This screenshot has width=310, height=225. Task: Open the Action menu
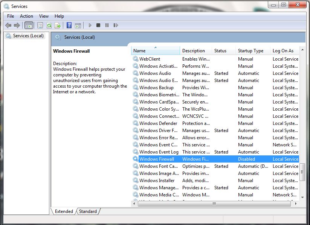pos(26,16)
